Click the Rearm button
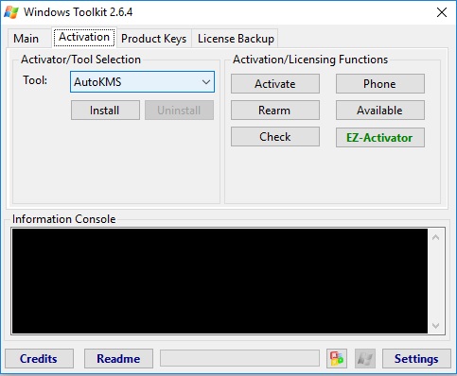The height and width of the screenshot is (376, 457). click(x=275, y=111)
